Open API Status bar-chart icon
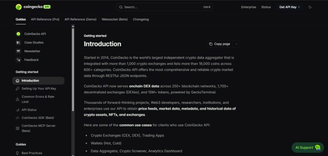Image resolution: width=328 pixels, height=156 pixels. (x=17, y=110)
